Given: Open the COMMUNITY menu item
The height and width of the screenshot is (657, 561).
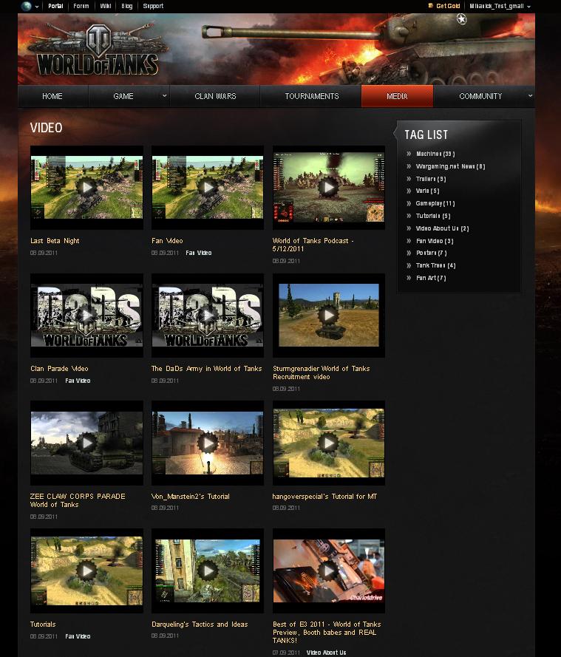Looking at the screenshot, I should tap(480, 96).
